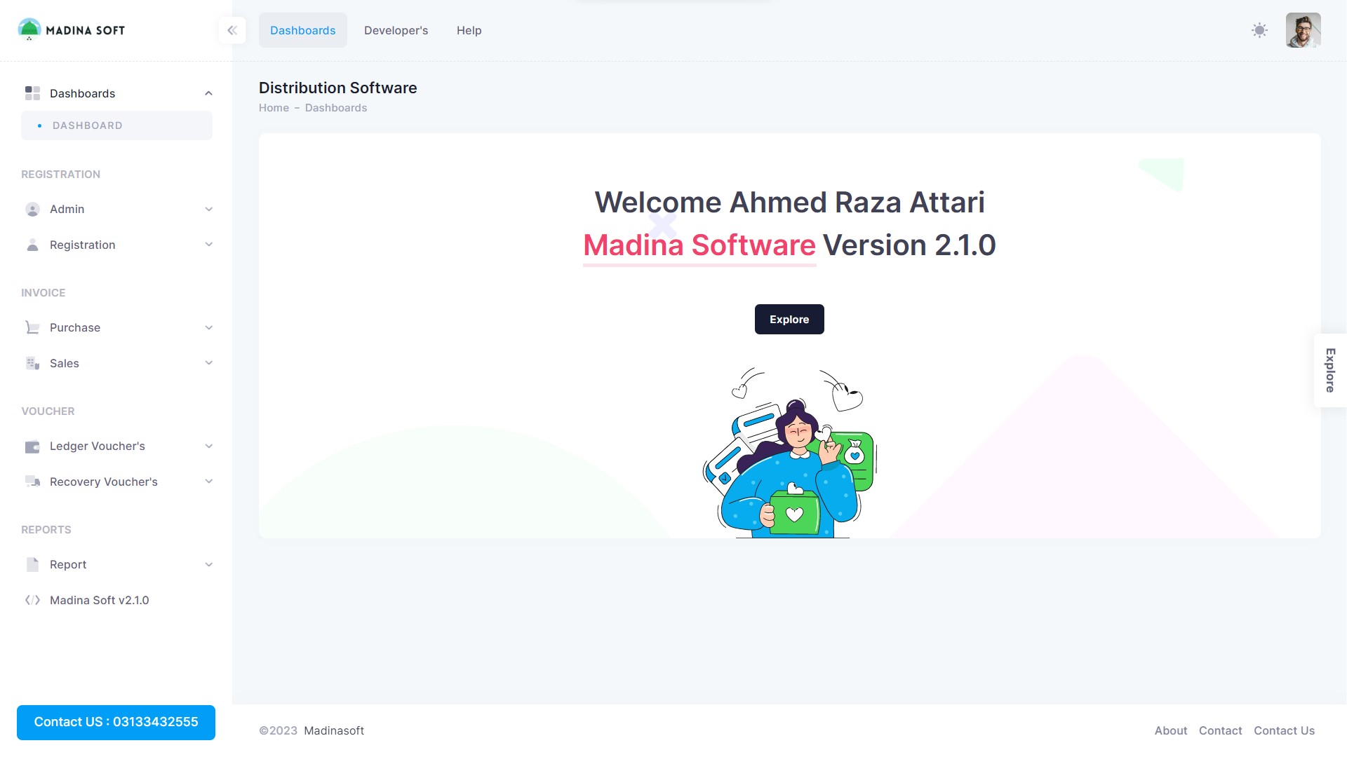Expand the Registration menu chevron
Screen dimensions: 1347x757
[208, 245]
